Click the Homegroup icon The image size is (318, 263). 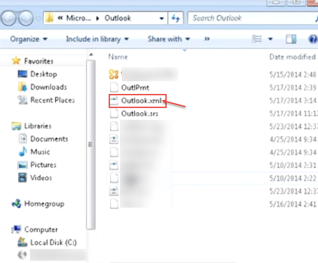[x=16, y=203]
